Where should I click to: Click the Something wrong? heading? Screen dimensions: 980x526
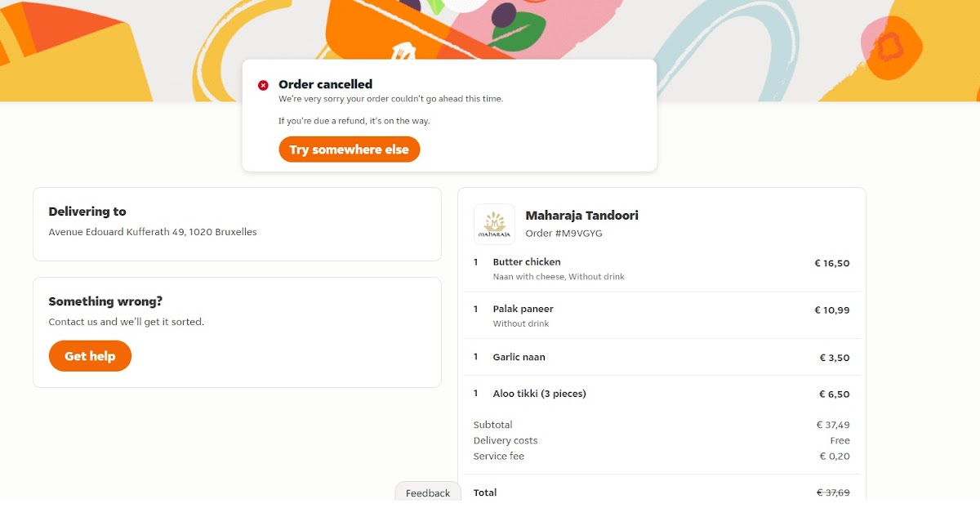[x=105, y=301]
